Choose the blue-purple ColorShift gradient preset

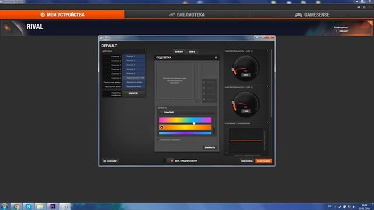185,133
